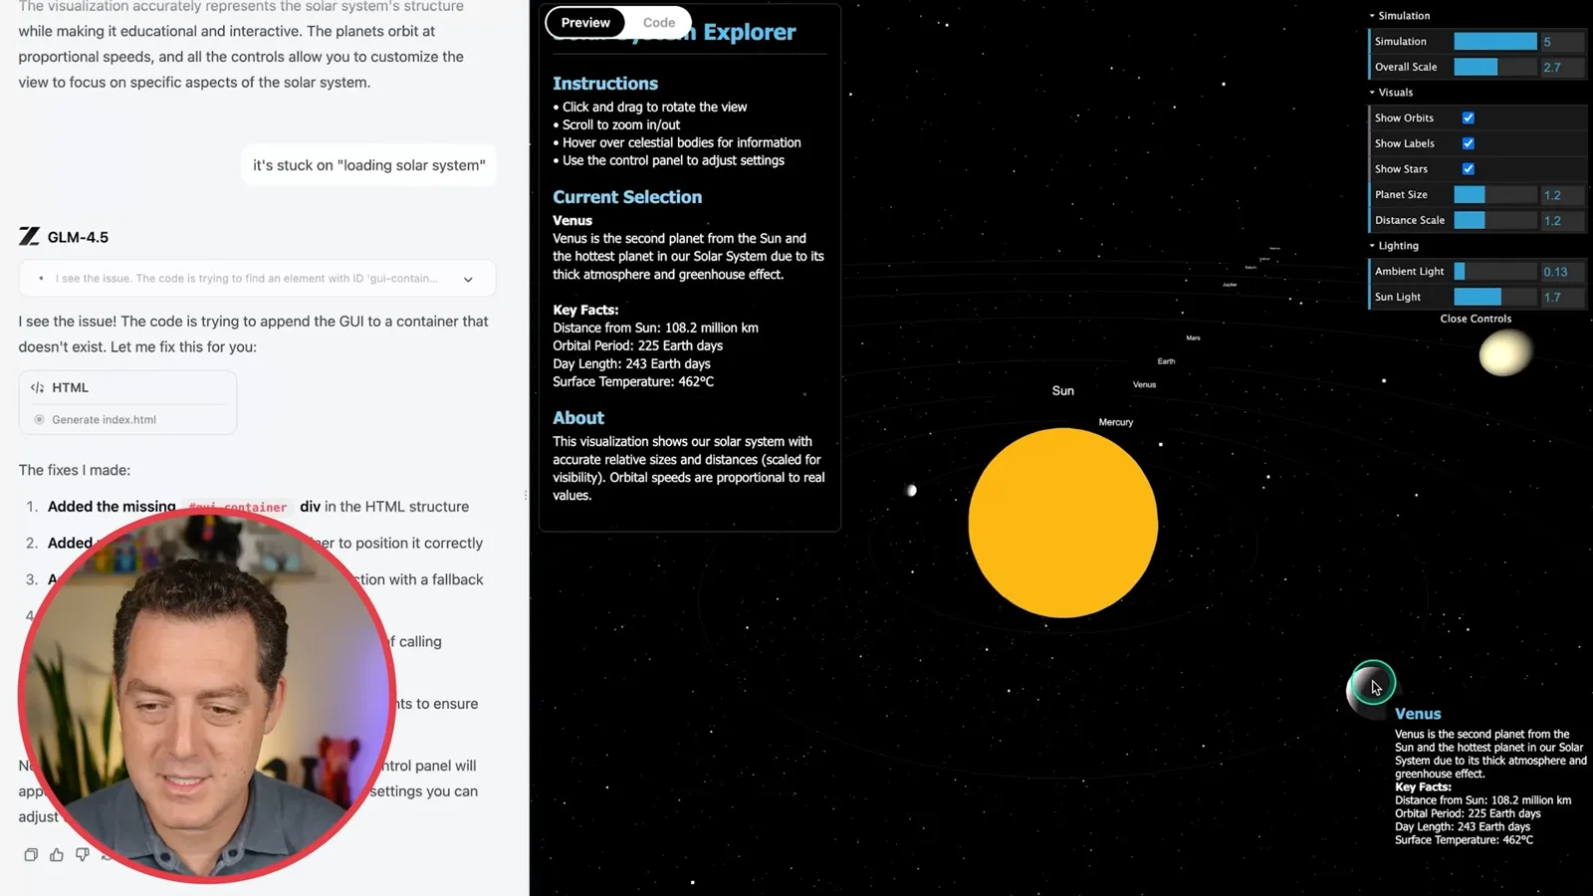Screen dimensions: 1593x896
Task: Click the webcam overlay video thumbnail
Action: (x=207, y=694)
